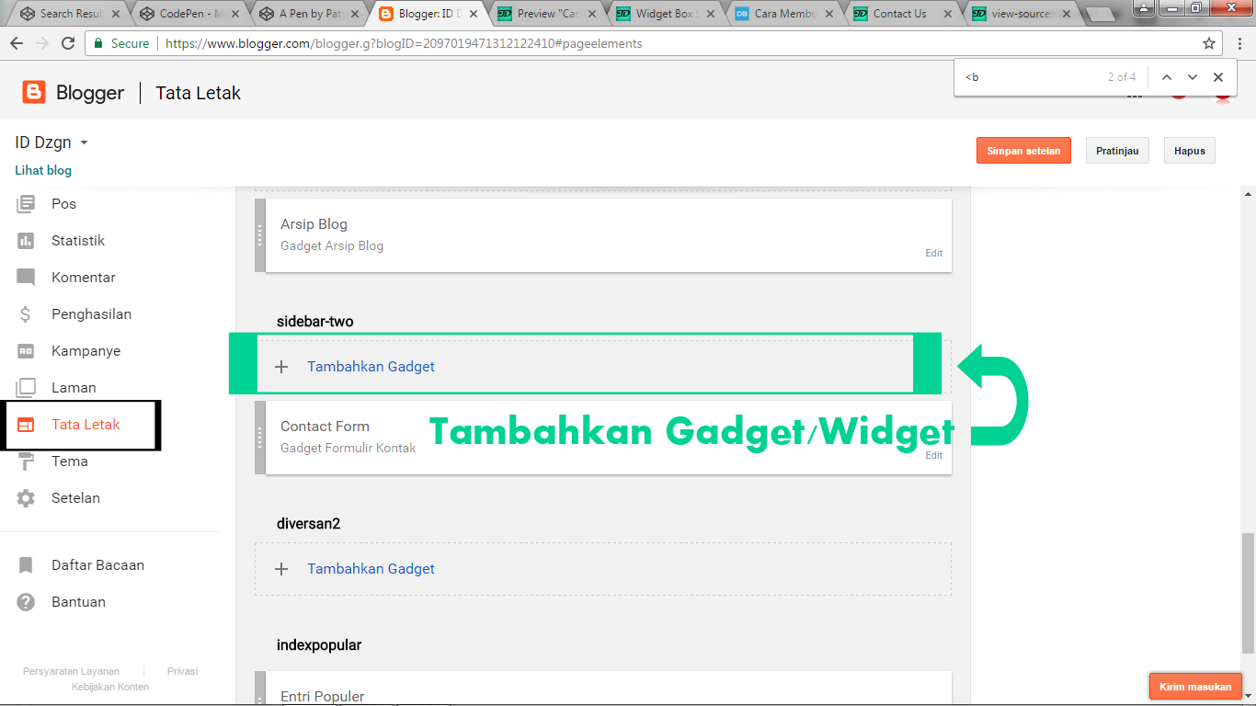
Task: Open Komentar speech bubble icon
Action: (x=26, y=277)
